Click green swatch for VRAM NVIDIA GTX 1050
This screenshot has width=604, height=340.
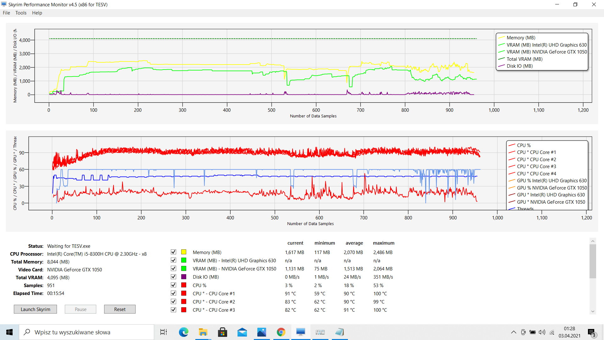pos(184,269)
